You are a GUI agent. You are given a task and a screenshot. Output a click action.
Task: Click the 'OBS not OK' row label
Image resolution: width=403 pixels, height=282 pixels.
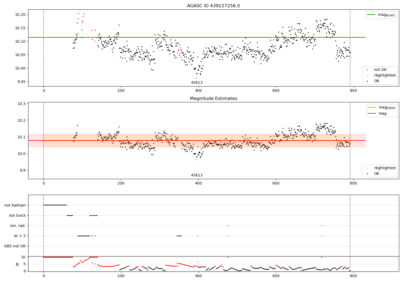[15, 246]
